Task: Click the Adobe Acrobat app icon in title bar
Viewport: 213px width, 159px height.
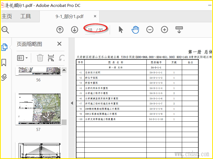Action: pyautogui.click(x=2, y=5)
